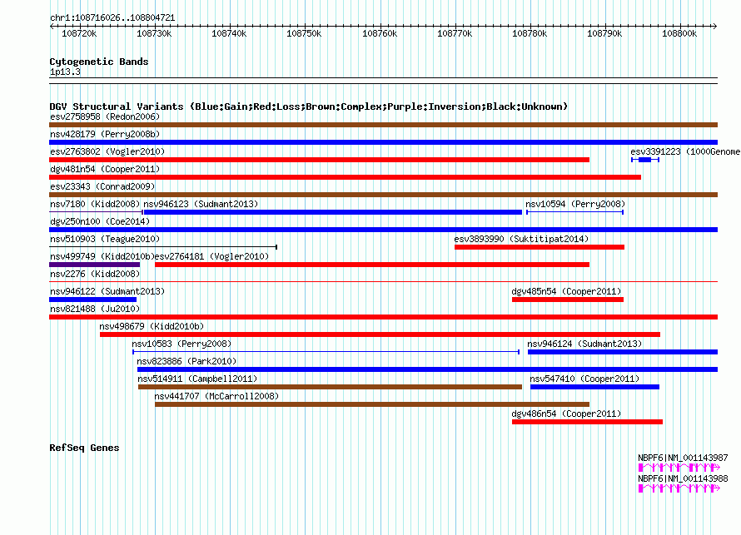Select the magenta NM_001143987 gene model glyph

(679, 468)
